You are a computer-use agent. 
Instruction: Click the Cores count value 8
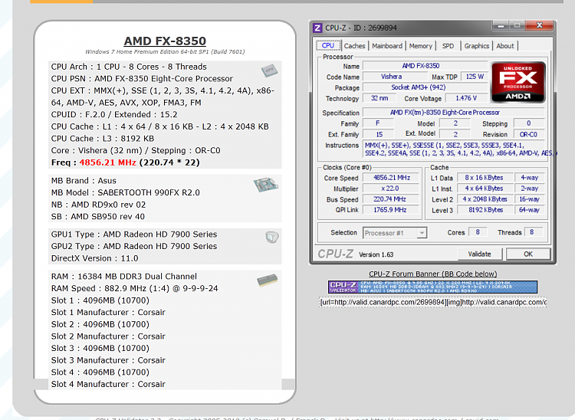[478, 232]
